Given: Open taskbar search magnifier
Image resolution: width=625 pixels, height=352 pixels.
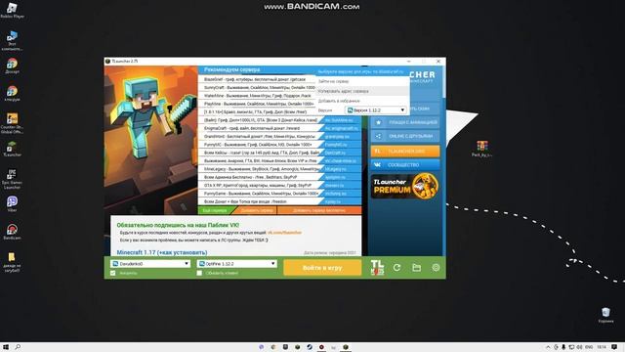Looking at the screenshot, I should tap(18, 347).
